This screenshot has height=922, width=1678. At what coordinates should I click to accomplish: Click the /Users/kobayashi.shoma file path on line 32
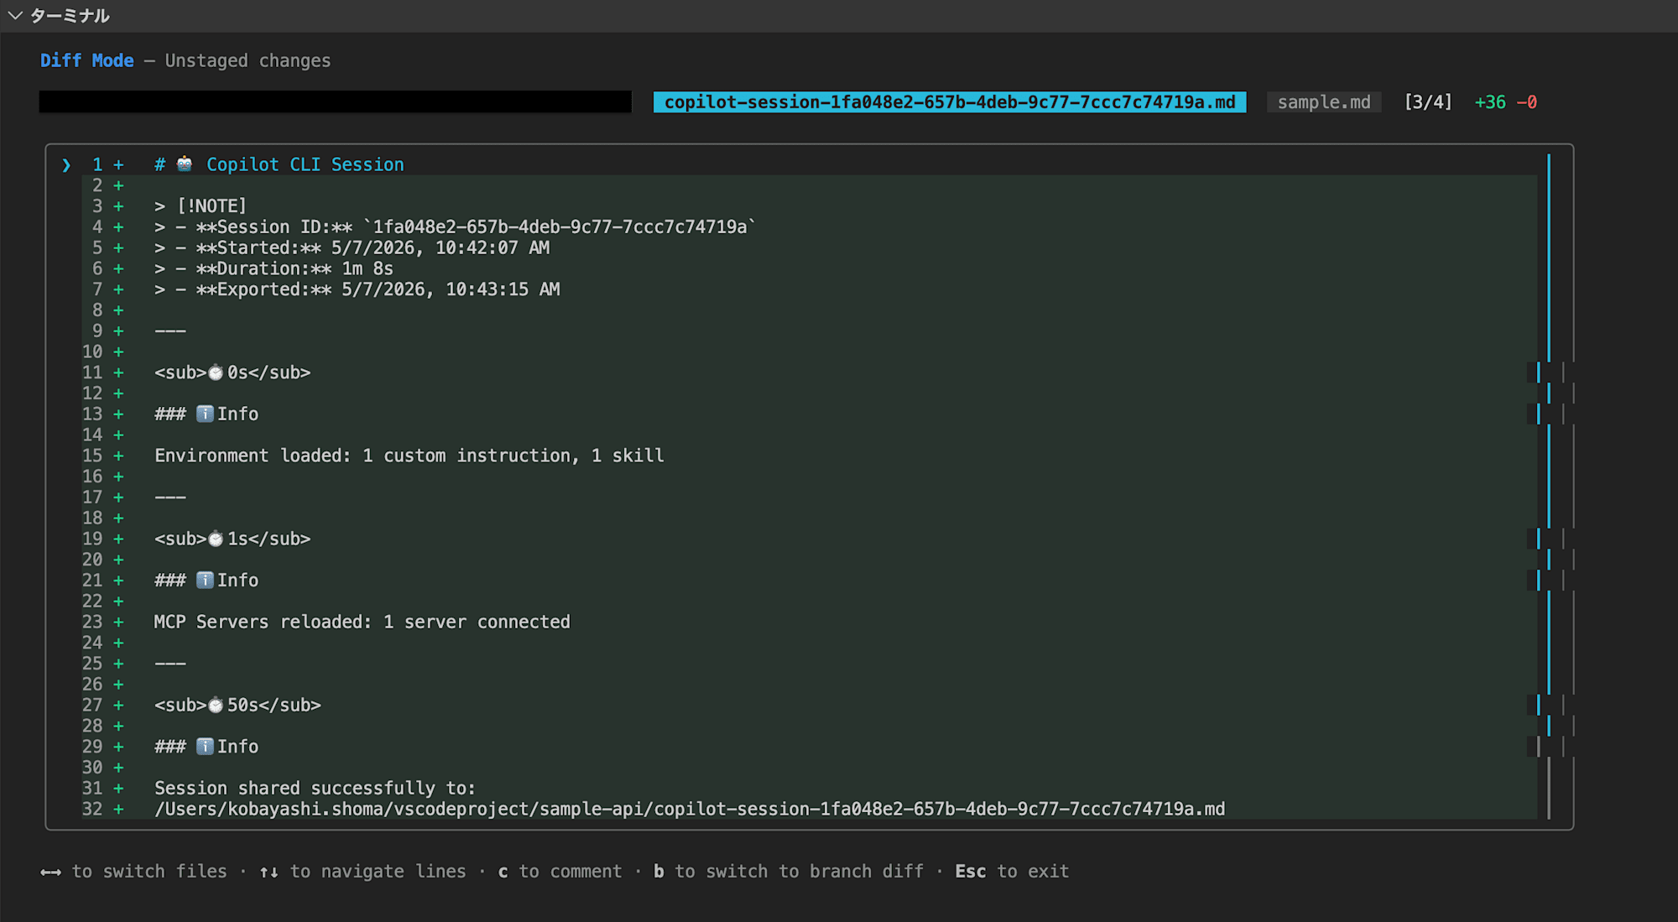coord(690,809)
